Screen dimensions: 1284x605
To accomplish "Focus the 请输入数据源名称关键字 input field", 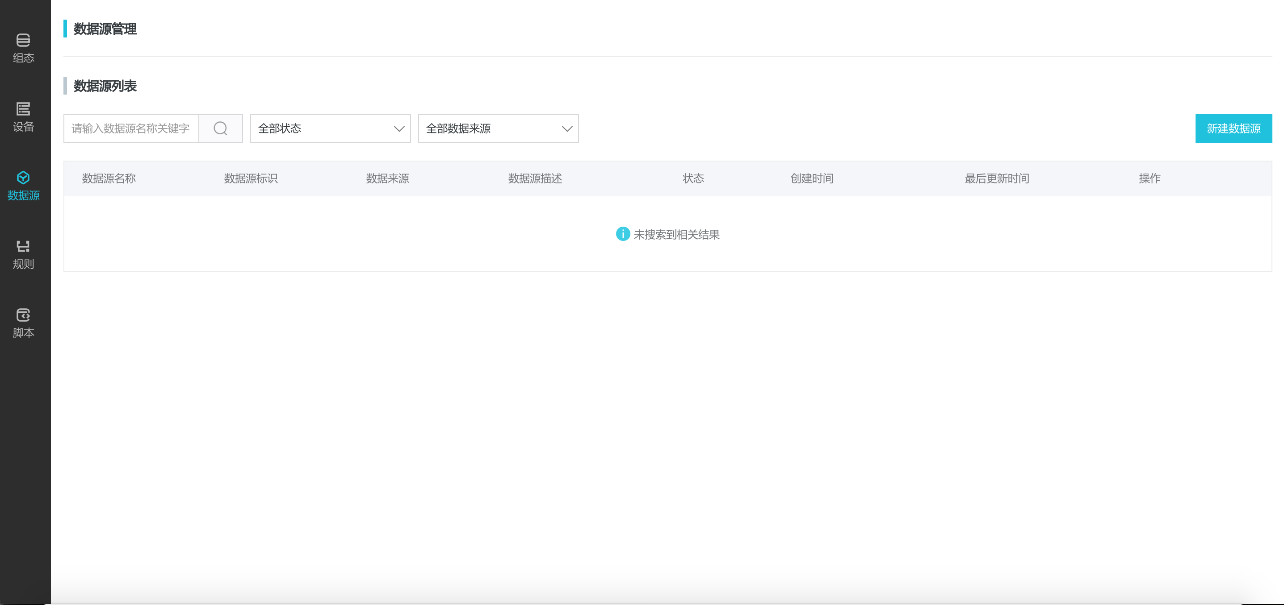I will [130, 128].
